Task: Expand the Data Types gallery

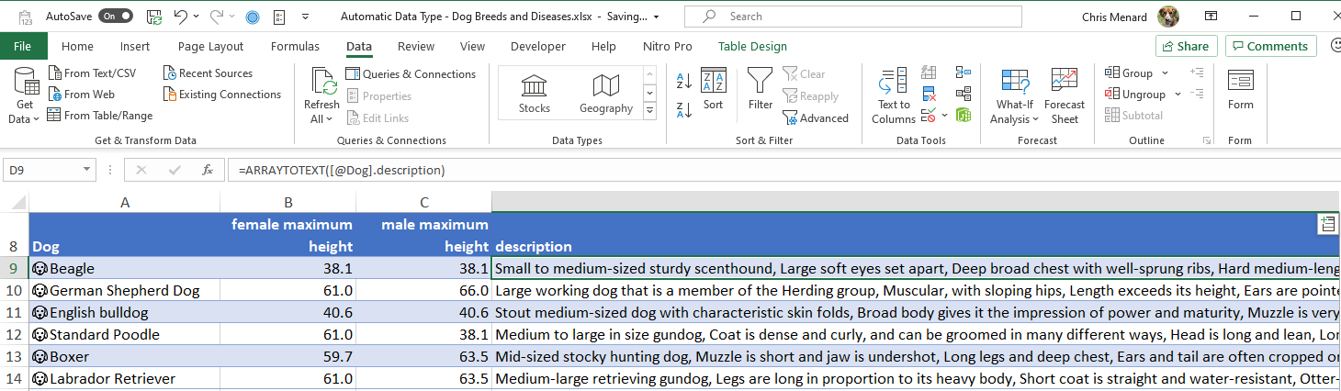Action: [x=649, y=110]
